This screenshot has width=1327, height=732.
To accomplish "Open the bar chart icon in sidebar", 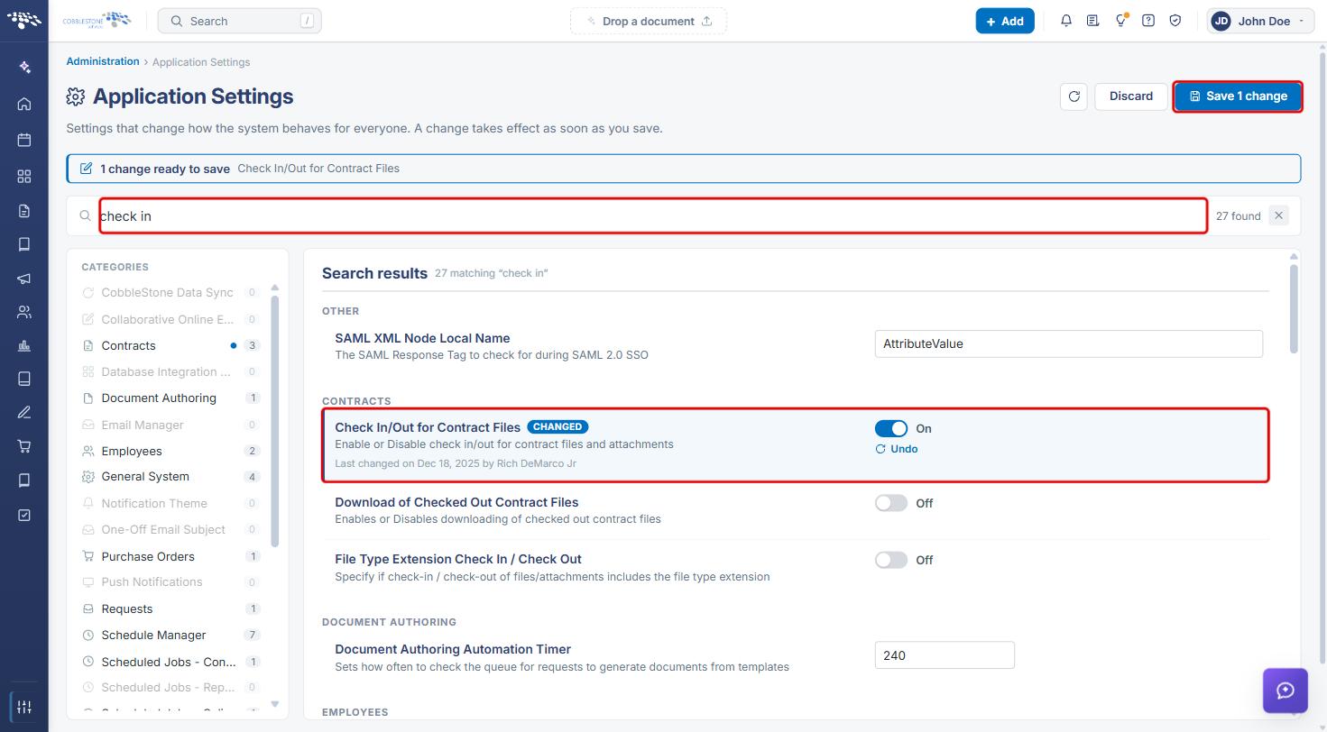I will (x=24, y=345).
